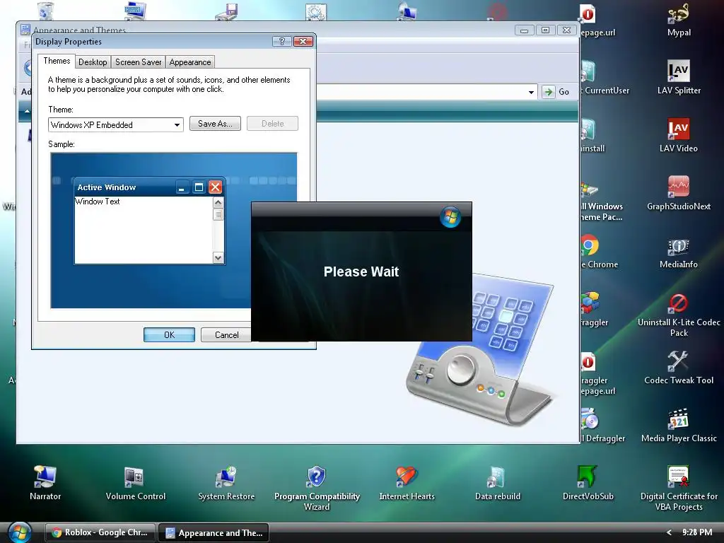
Task: Click OK in Display Properties
Action: [169, 334]
